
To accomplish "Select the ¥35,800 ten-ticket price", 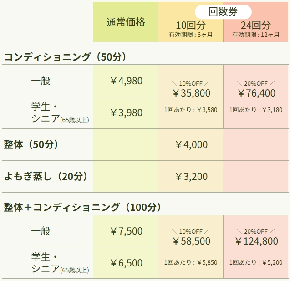I will pyautogui.click(x=191, y=93).
